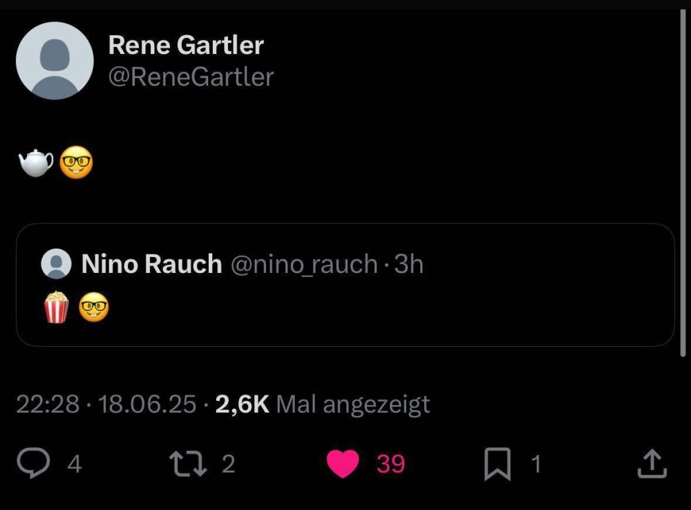Click the share upload icon

pos(652,464)
